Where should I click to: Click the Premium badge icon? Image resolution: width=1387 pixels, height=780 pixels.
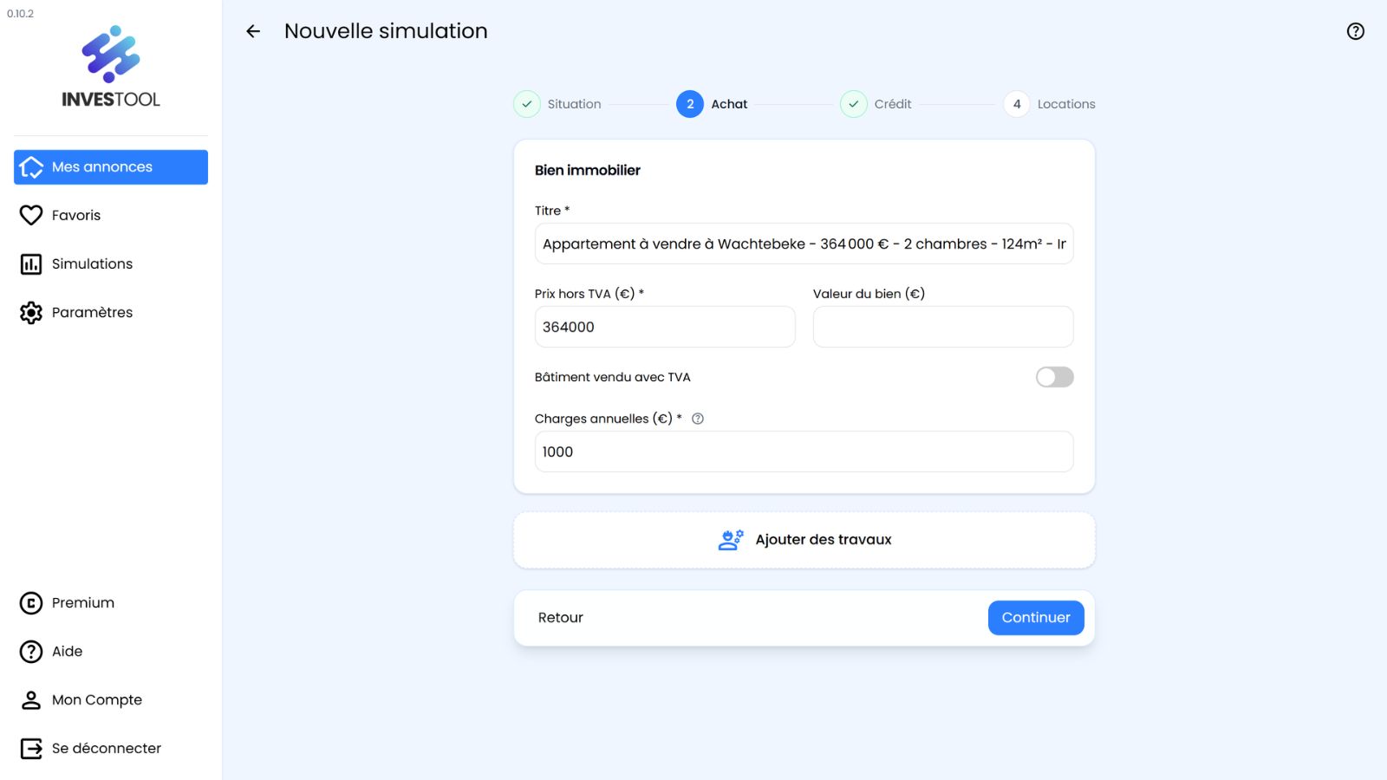(31, 603)
